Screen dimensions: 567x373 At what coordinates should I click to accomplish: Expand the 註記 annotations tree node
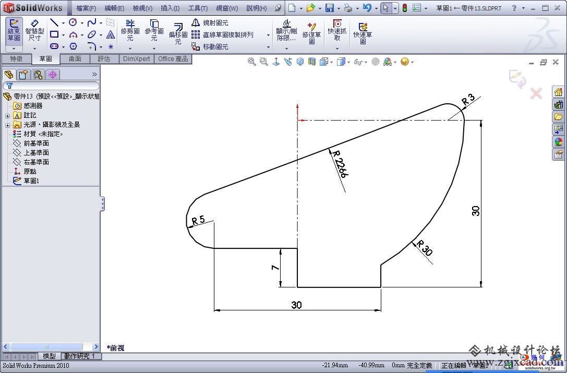[x=7, y=116]
